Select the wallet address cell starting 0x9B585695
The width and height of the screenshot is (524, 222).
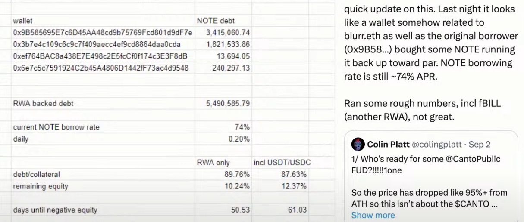103,33
